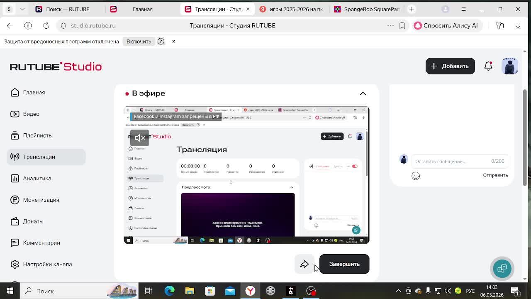
Task: Open the user profile avatar menu
Action: [509, 66]
